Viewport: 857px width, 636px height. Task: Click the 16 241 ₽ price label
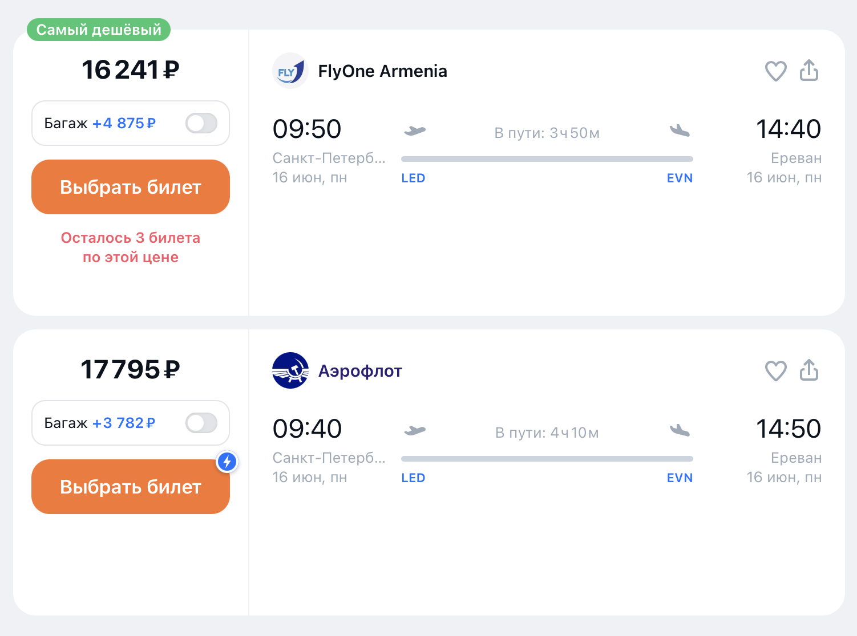131,70
